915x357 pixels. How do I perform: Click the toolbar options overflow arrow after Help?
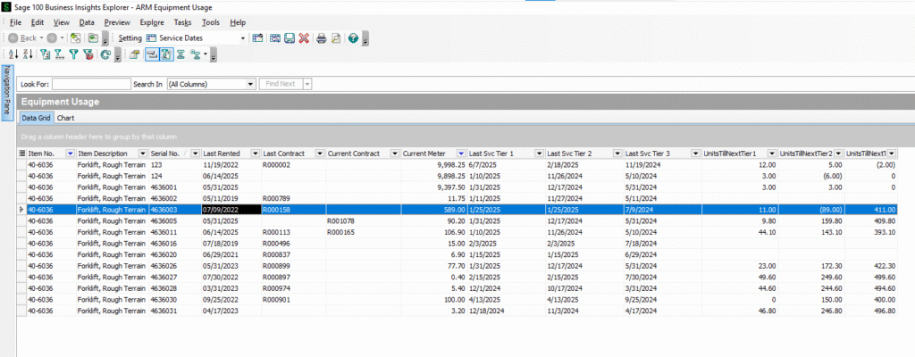[x=365, y=38]
